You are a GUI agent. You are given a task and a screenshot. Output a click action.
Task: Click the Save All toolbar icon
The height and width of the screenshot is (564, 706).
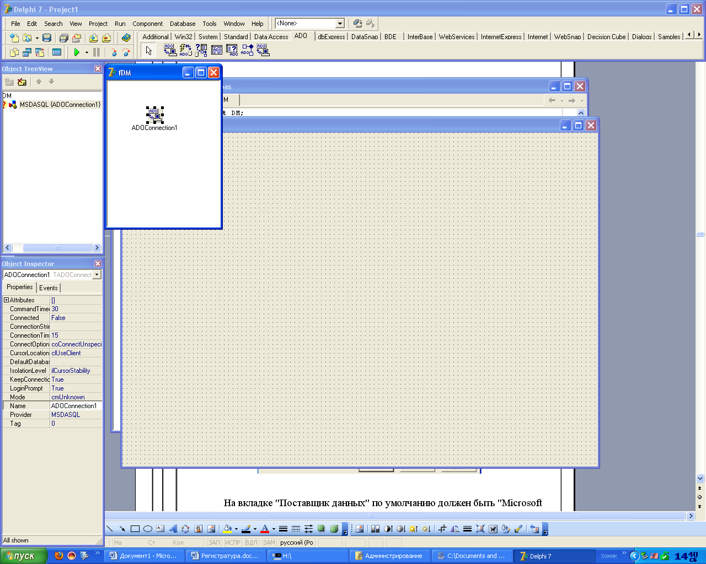(x=63, y=38)
